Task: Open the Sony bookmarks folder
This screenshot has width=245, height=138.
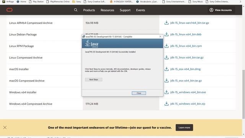Action: 77,2
